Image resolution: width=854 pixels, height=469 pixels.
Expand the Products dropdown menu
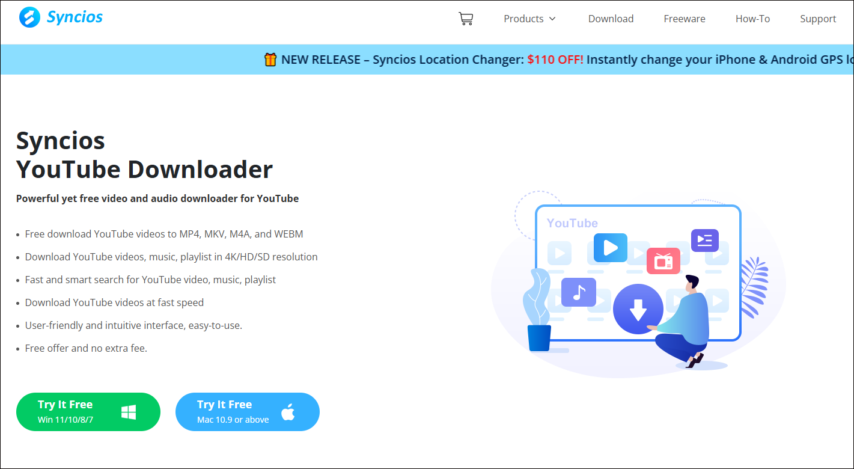(x=530, y=19)
